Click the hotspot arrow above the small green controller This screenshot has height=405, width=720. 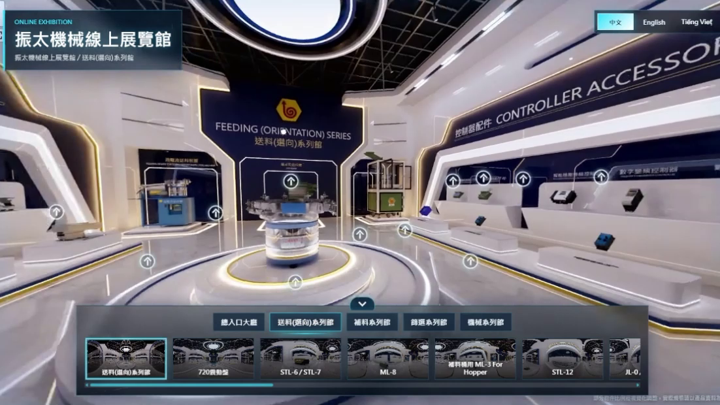(x=483, y=177)
